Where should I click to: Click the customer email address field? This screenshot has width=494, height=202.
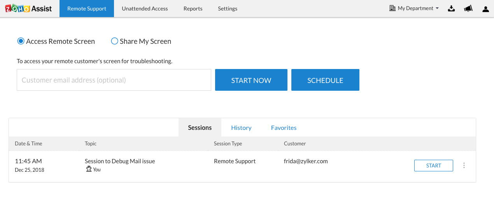point(114,80)
